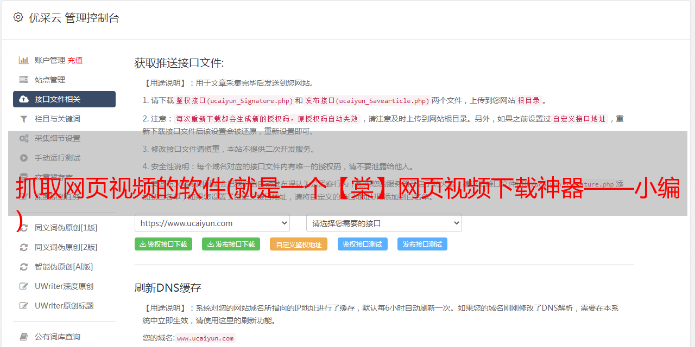Click the blue 发布接口测试 button
This screenshot has width=695, height=347.
tap(422, 244)
